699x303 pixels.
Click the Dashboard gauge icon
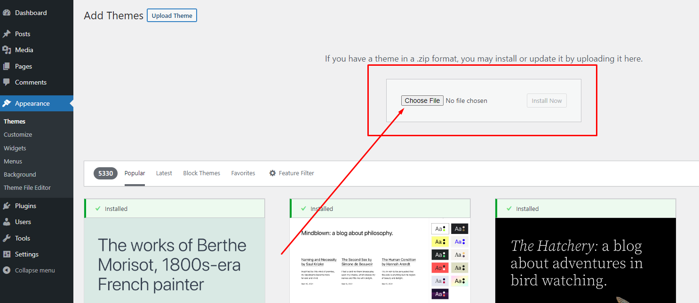(7, 13)
